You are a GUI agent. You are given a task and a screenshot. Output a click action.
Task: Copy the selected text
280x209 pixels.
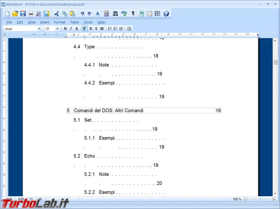pos(65,14)
